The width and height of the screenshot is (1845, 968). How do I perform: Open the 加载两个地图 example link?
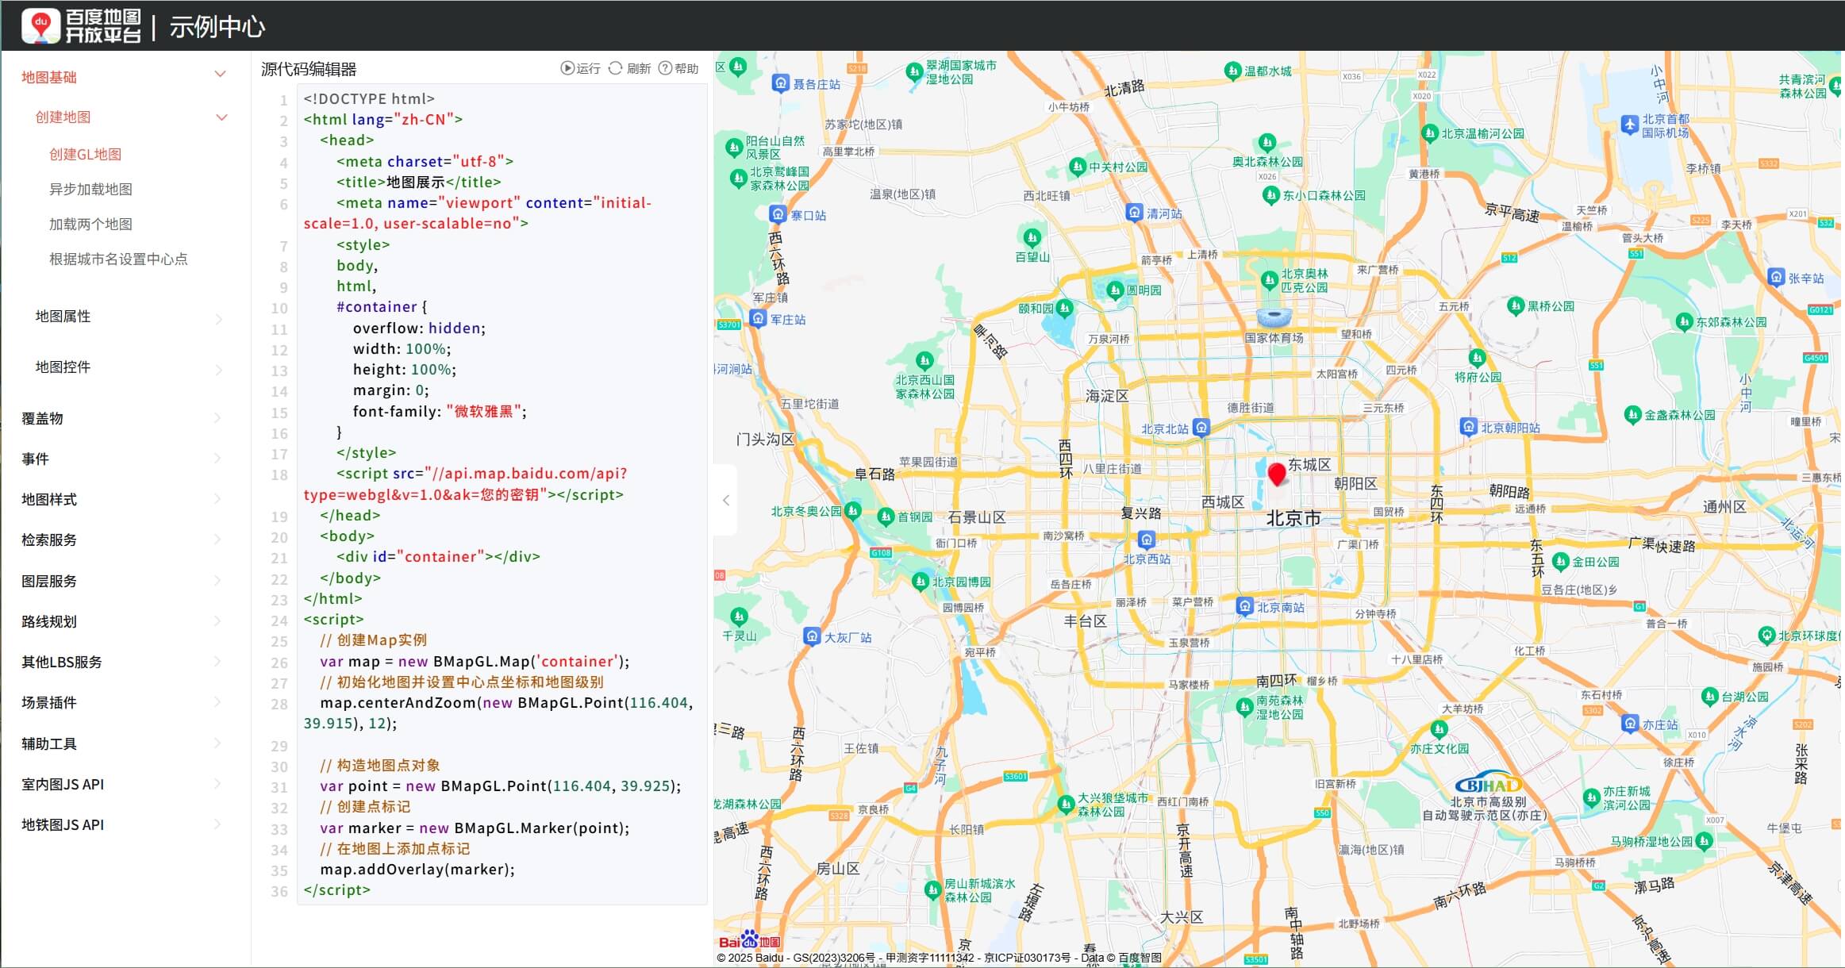coord(90,224)
